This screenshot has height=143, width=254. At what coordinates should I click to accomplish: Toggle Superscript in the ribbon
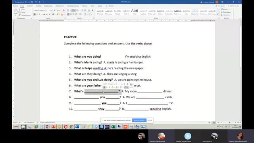[x=50, y=14]
